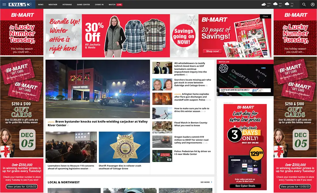Screen dimensions: 317x193
Task: Open Sheriff passenger dies rollover crash headline
Action: (x=120, y=167)
